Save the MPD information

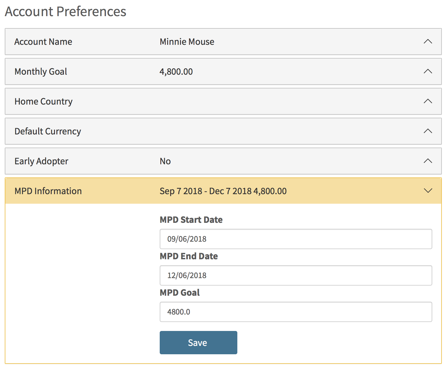coord(199,343)
